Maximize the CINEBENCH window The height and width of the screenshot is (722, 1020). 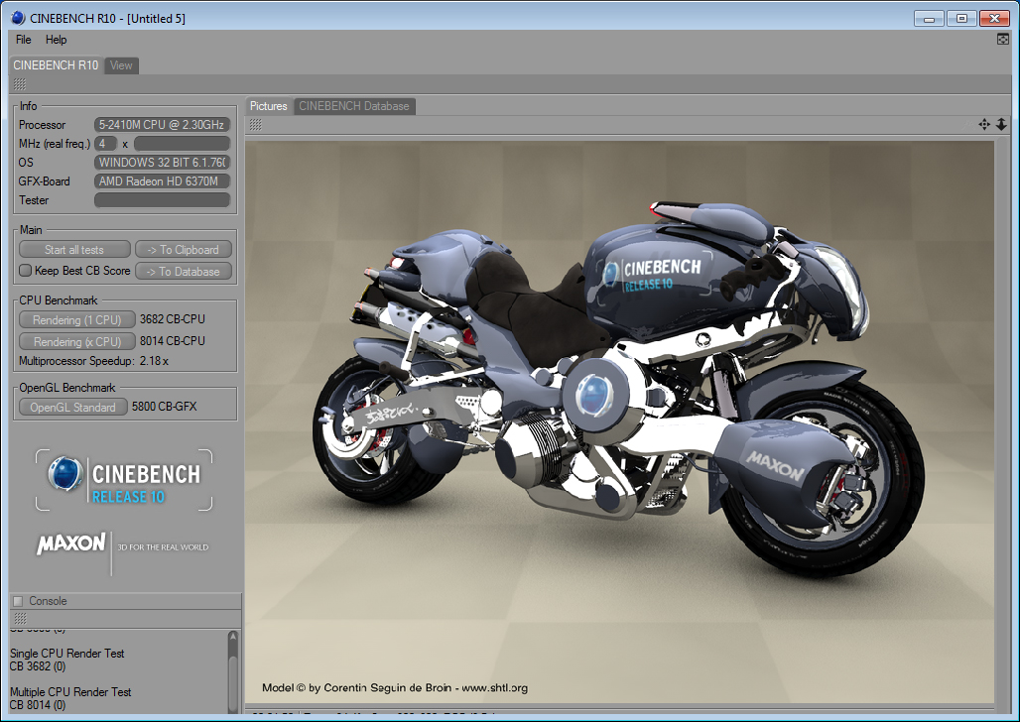click(961, 18)
